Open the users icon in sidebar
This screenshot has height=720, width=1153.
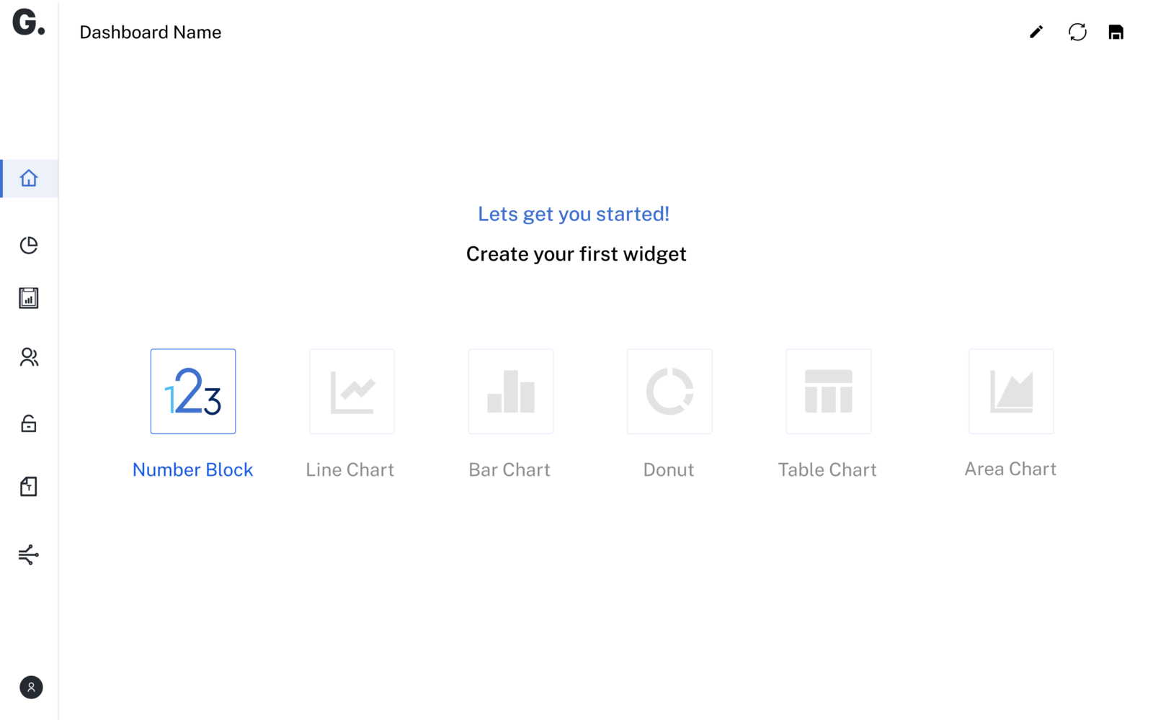point(29,357)
